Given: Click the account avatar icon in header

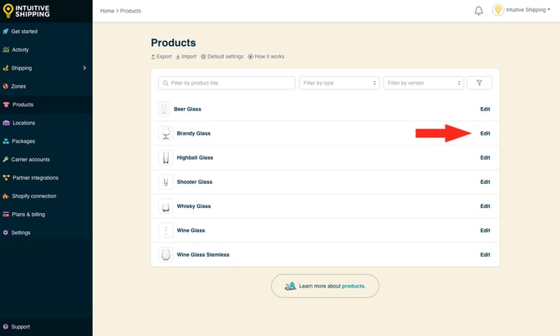Looking at the screenshot, I should 498,10.
